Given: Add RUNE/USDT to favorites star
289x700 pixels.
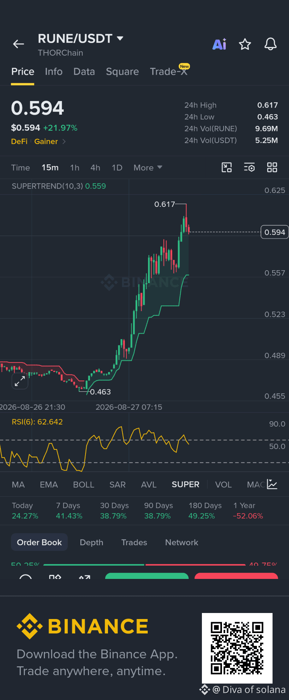Looking at the screenshot, I should pyautogui.click(x=245, y=44).
